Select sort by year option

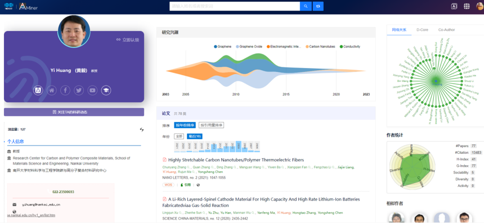185,125
